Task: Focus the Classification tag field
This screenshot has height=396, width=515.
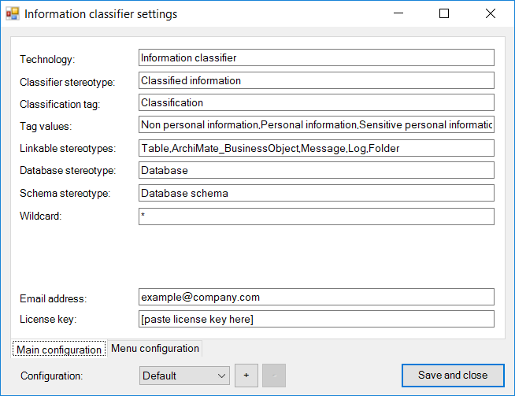Action: [x=316, y=102]
